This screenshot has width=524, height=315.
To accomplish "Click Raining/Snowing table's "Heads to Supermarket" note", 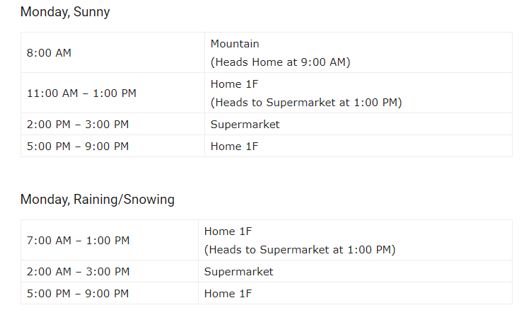I will tap(299, 249).
